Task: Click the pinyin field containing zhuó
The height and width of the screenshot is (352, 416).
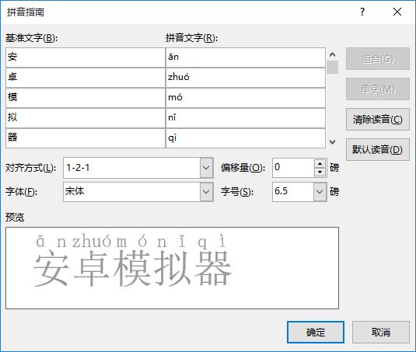Action: tap(246, 78)
